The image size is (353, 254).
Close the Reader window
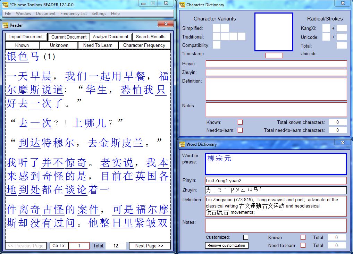click(x=166, y=24)
